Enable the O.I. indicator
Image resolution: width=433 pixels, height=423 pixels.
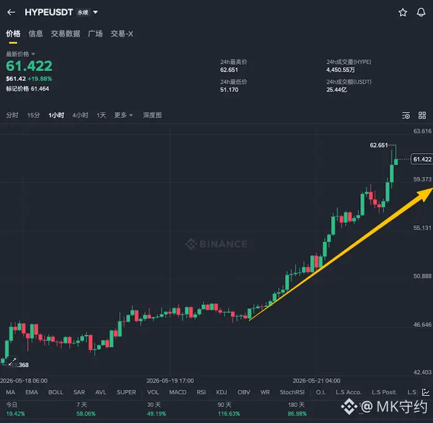[x=320, y=392]
